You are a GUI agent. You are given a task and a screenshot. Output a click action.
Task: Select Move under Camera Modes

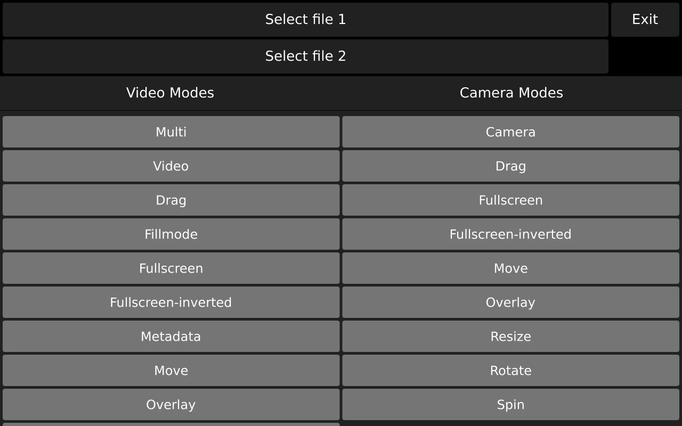coord(511,268)
